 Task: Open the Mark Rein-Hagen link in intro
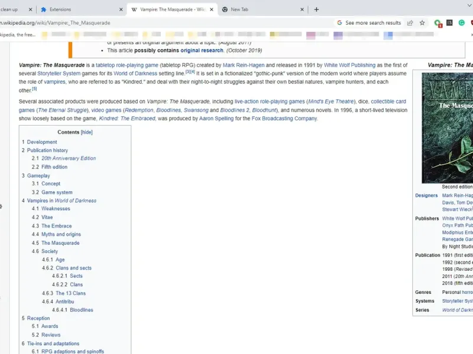coord(244,65)
